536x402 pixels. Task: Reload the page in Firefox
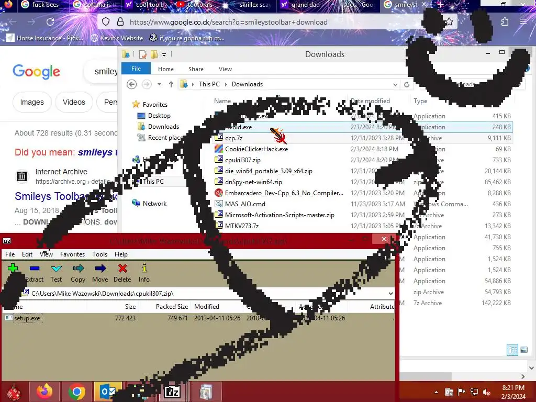pyautogui.click(x=50, y=22)
